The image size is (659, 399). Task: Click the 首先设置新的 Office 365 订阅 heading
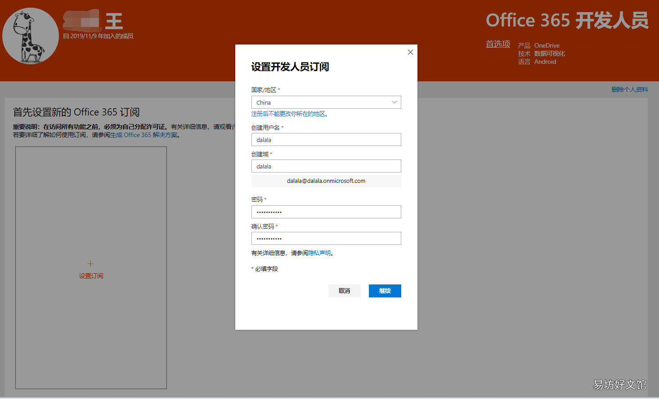click(x=76, y=112)
